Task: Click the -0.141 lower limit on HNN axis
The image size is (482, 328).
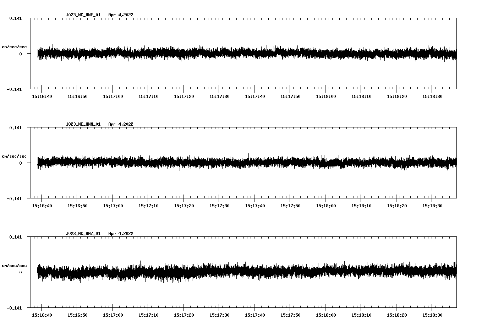Action: [x=14, y=198]
